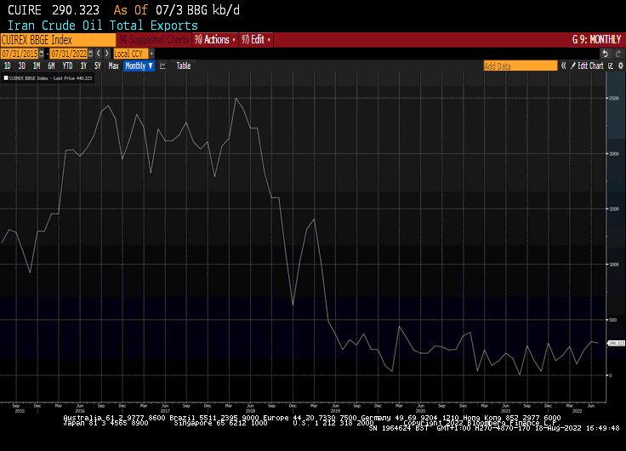Click the chart annotation tool icon

[x=611, y=66]
